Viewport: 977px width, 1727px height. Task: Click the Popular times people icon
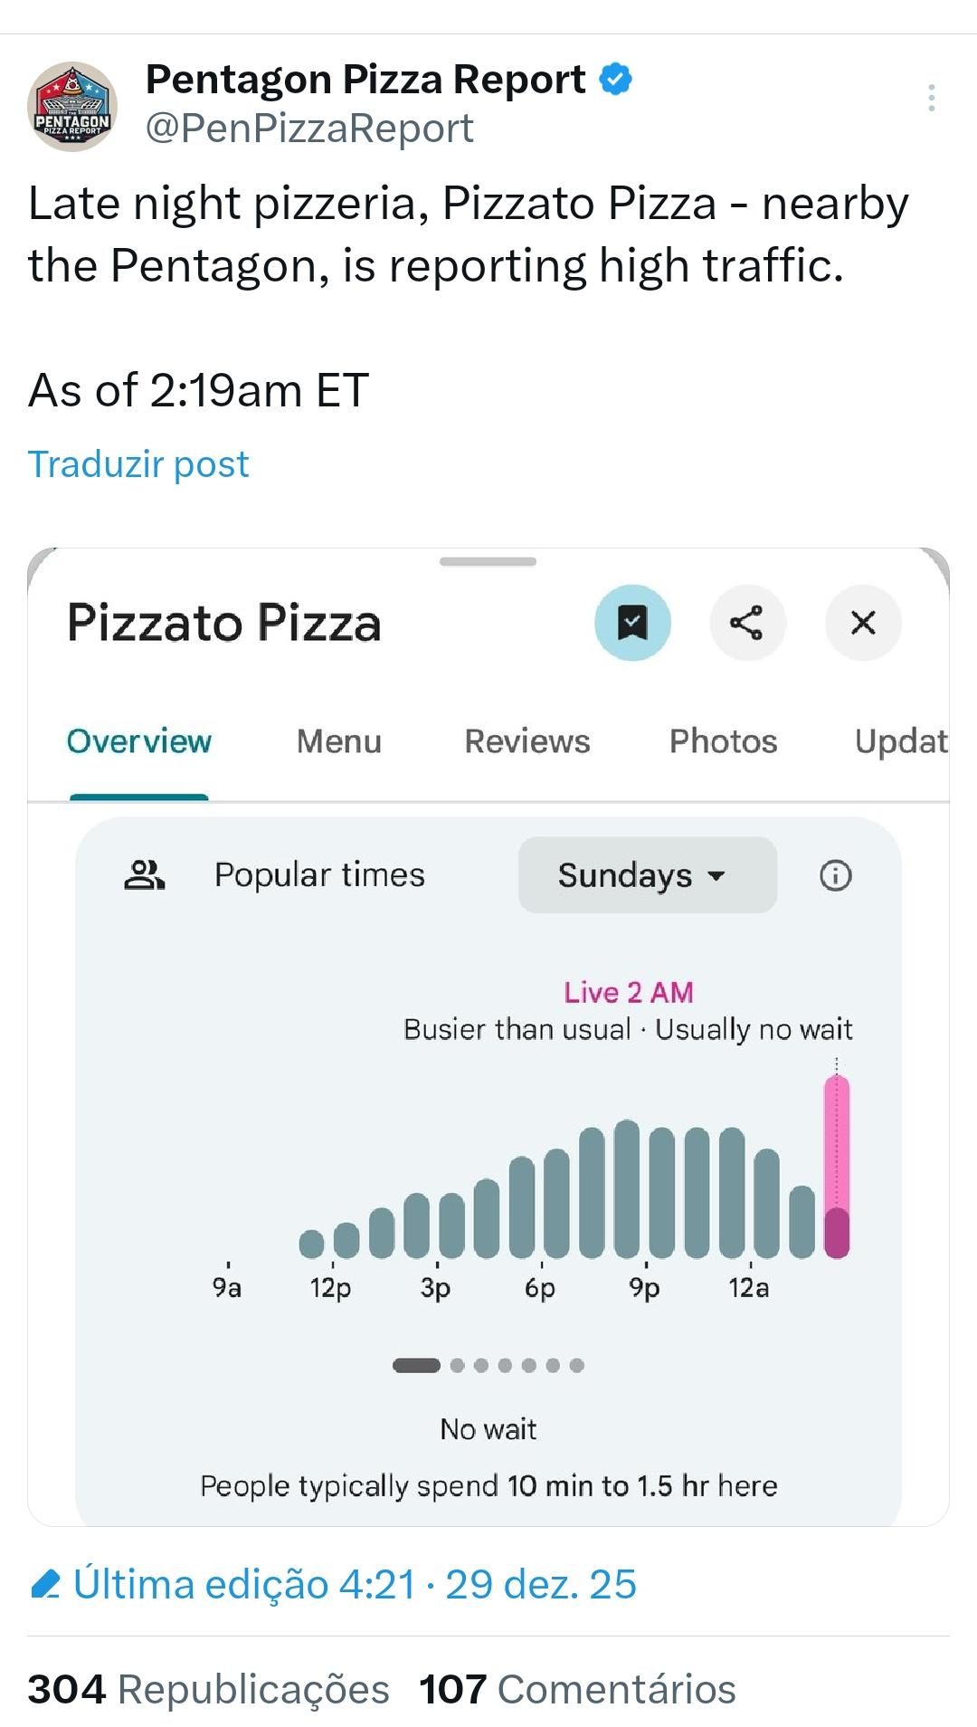(144, 875)
